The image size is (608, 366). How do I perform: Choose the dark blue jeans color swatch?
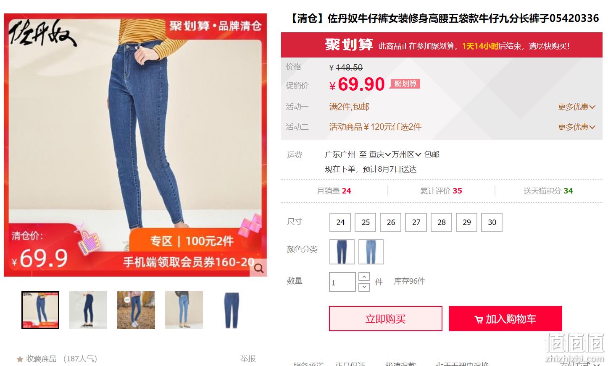click(x=342, y=252)
